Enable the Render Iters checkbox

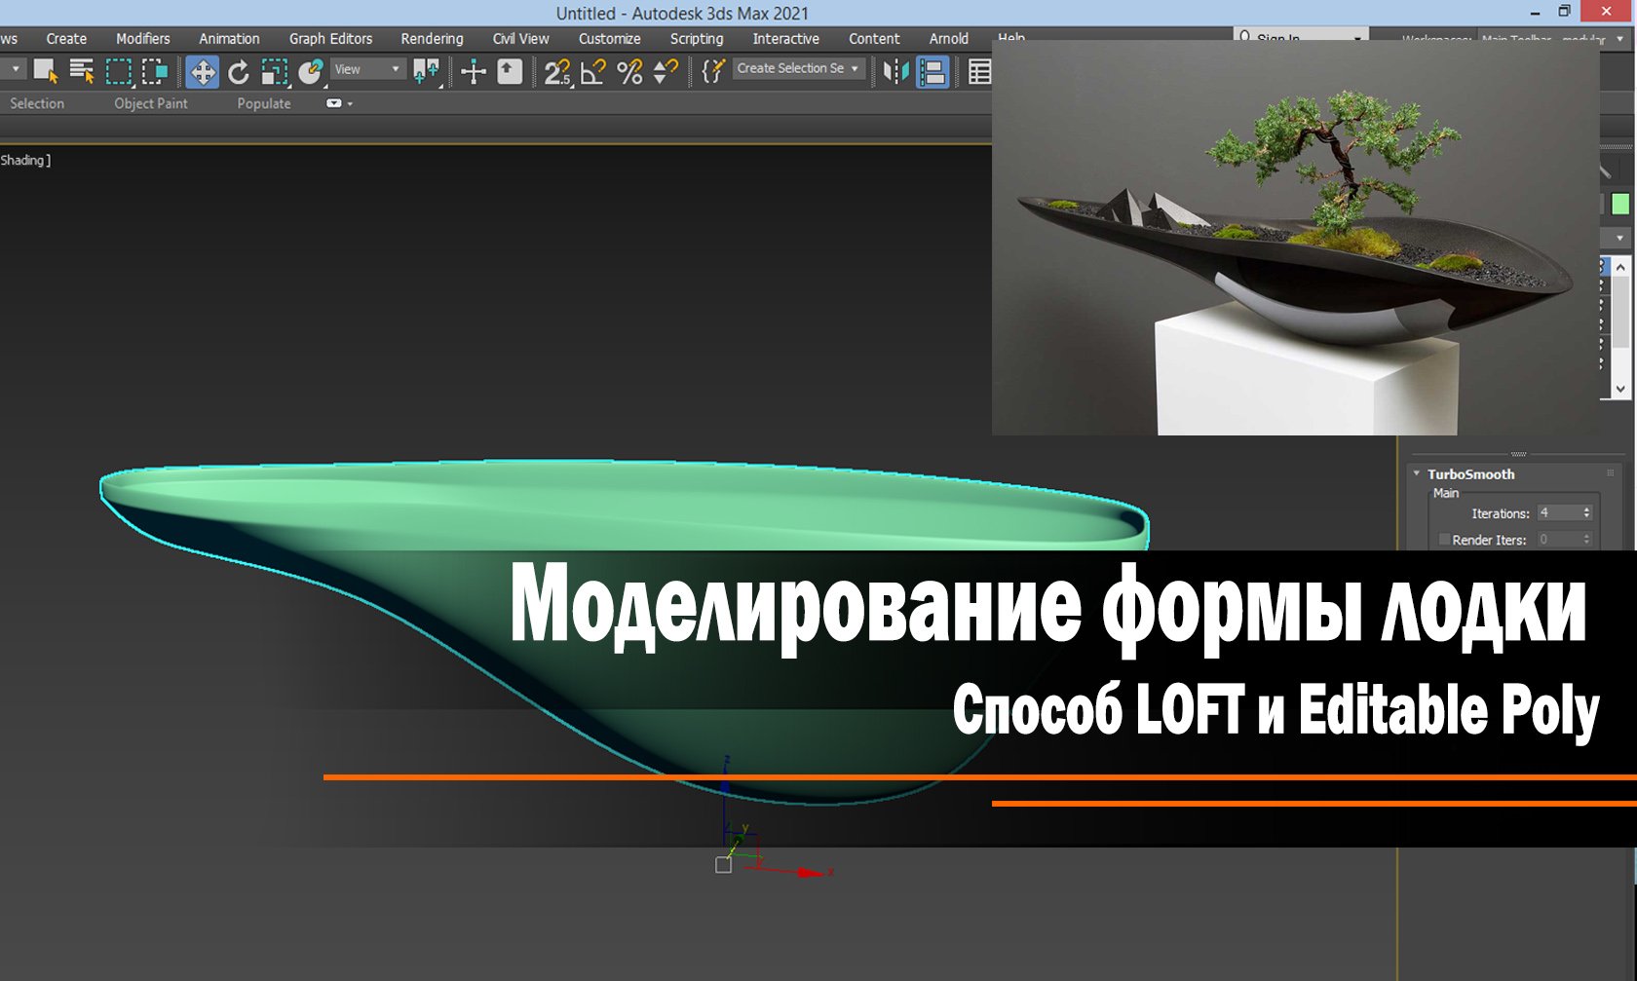tap(1443, 539)
